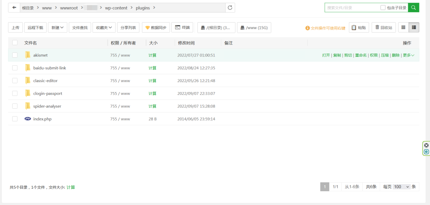Image resolution: width=430 pixels, height=205 pixels.
Task: Click the 上传 (Upload) button
Action: coord(15,28)
